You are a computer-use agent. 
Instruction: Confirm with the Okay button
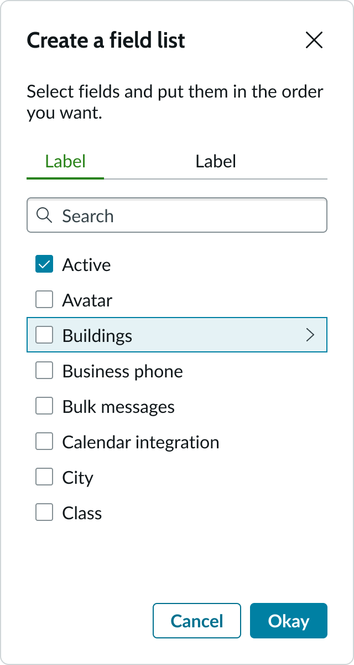click(x=288, y=621)
